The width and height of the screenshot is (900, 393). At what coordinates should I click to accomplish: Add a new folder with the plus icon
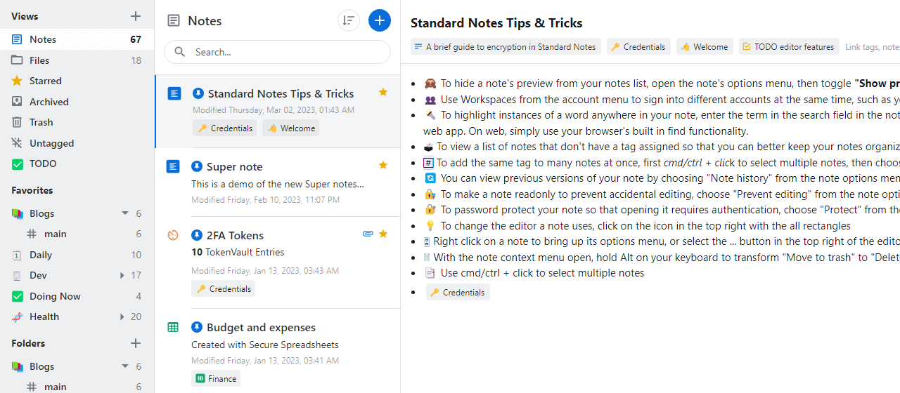(136, 343)
